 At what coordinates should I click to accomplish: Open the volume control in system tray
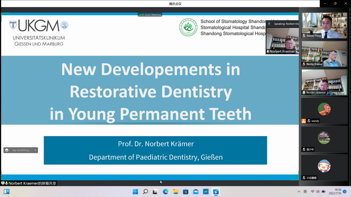318,192
